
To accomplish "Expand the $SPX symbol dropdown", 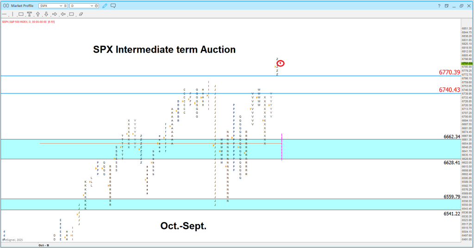I will [x=61, y=6].
